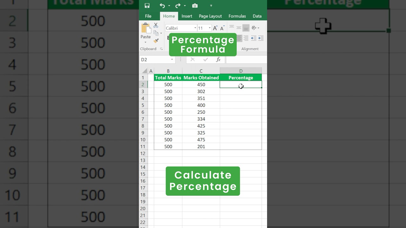Click the Insert Function fx icon
The height and width of the screenshot is (228, 406).
tap(218, 60)
